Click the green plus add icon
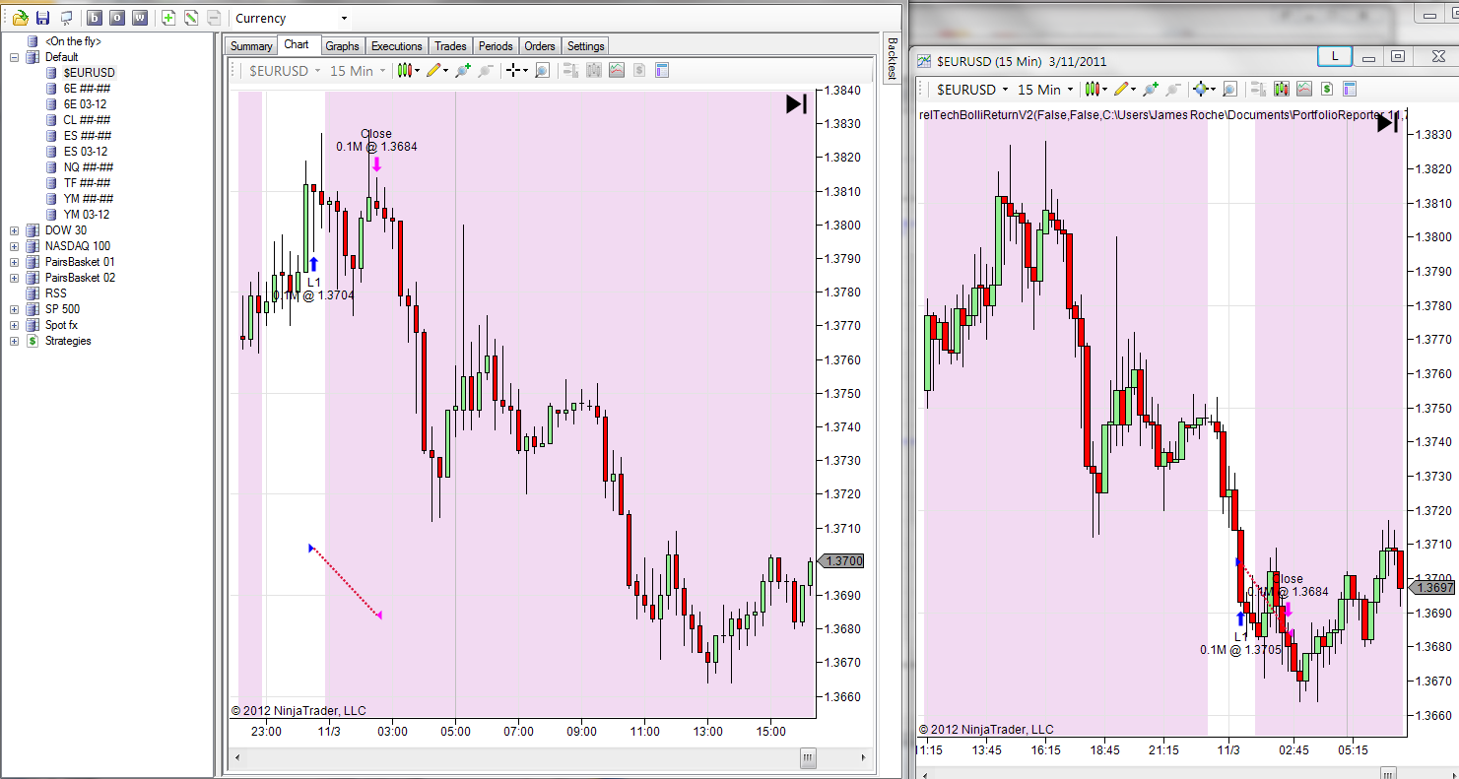 point(168,18)
